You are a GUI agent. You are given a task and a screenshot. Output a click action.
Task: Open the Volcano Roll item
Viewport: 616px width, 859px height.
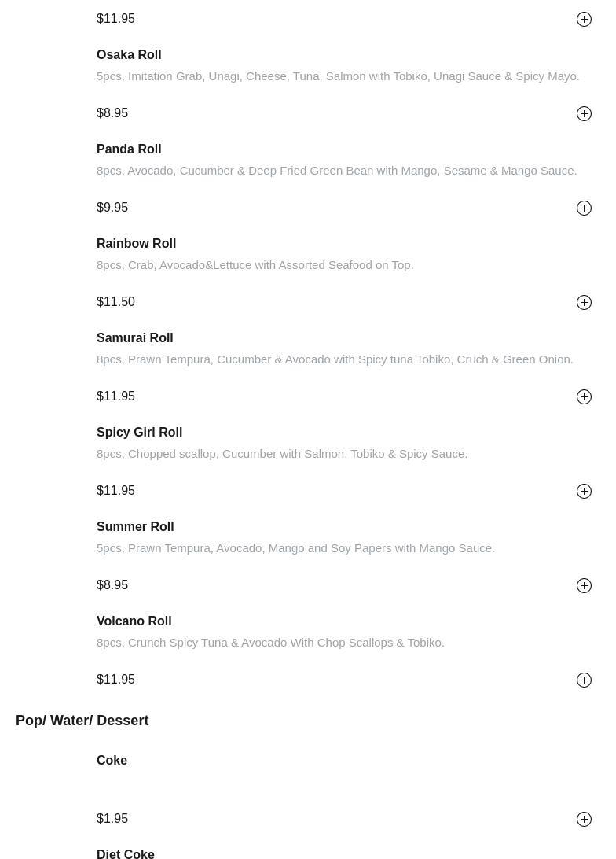[x=134, y=621]
